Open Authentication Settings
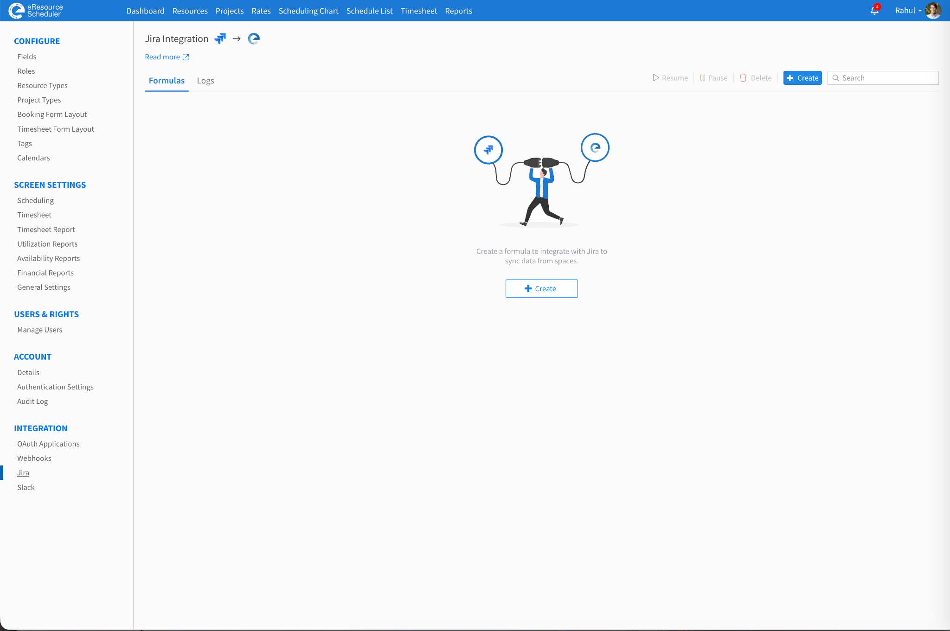 pos(55,387)
